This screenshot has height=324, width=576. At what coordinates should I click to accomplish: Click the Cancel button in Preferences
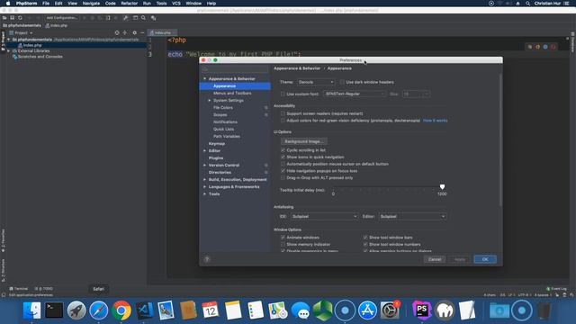(435, 259)
